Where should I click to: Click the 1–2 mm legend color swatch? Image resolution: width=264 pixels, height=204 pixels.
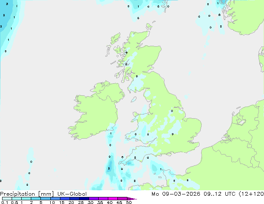pos(26,199)
